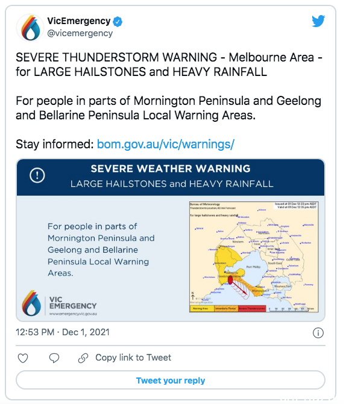Click the blue verified badge
The image size is (346, 404).
(x=118, y=22)
